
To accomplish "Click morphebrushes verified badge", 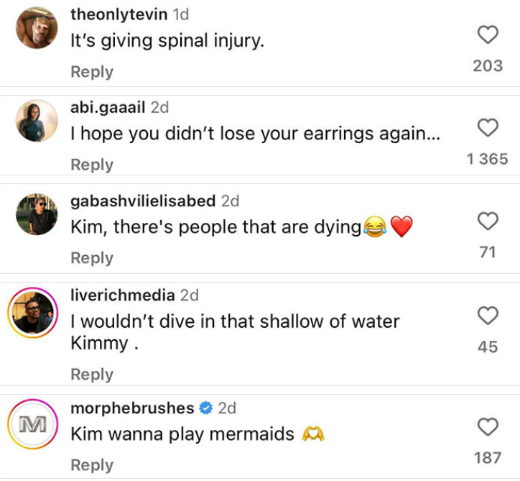I will (205, 408).
